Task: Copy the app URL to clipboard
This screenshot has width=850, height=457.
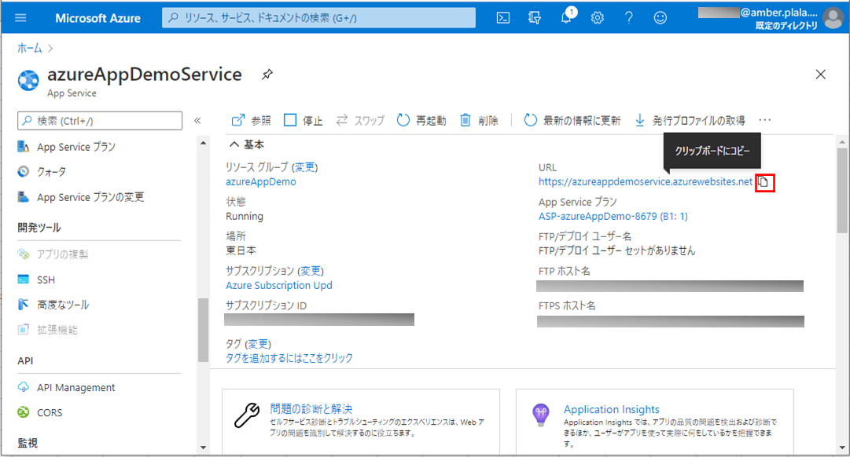Action: pyautogui.click(x=764, y=181)
